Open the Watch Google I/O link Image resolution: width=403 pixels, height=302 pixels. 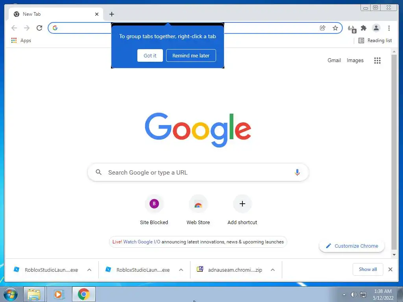click(x=142, y=242)
